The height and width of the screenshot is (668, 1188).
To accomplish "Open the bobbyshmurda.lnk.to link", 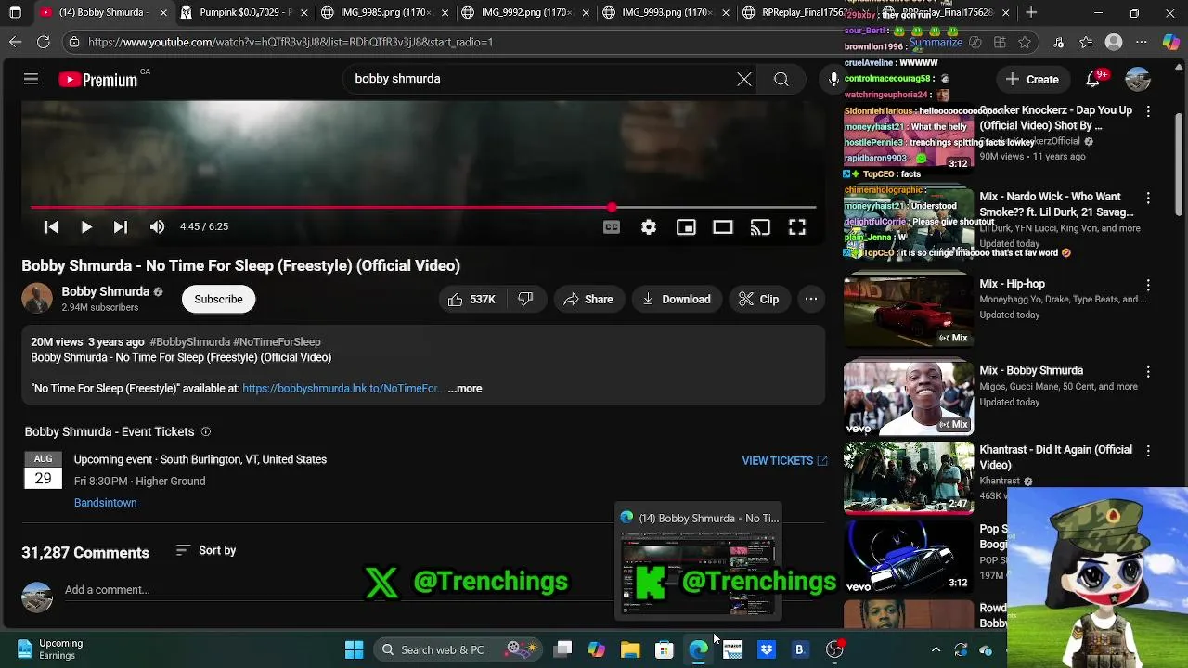I will click(341, 389).
